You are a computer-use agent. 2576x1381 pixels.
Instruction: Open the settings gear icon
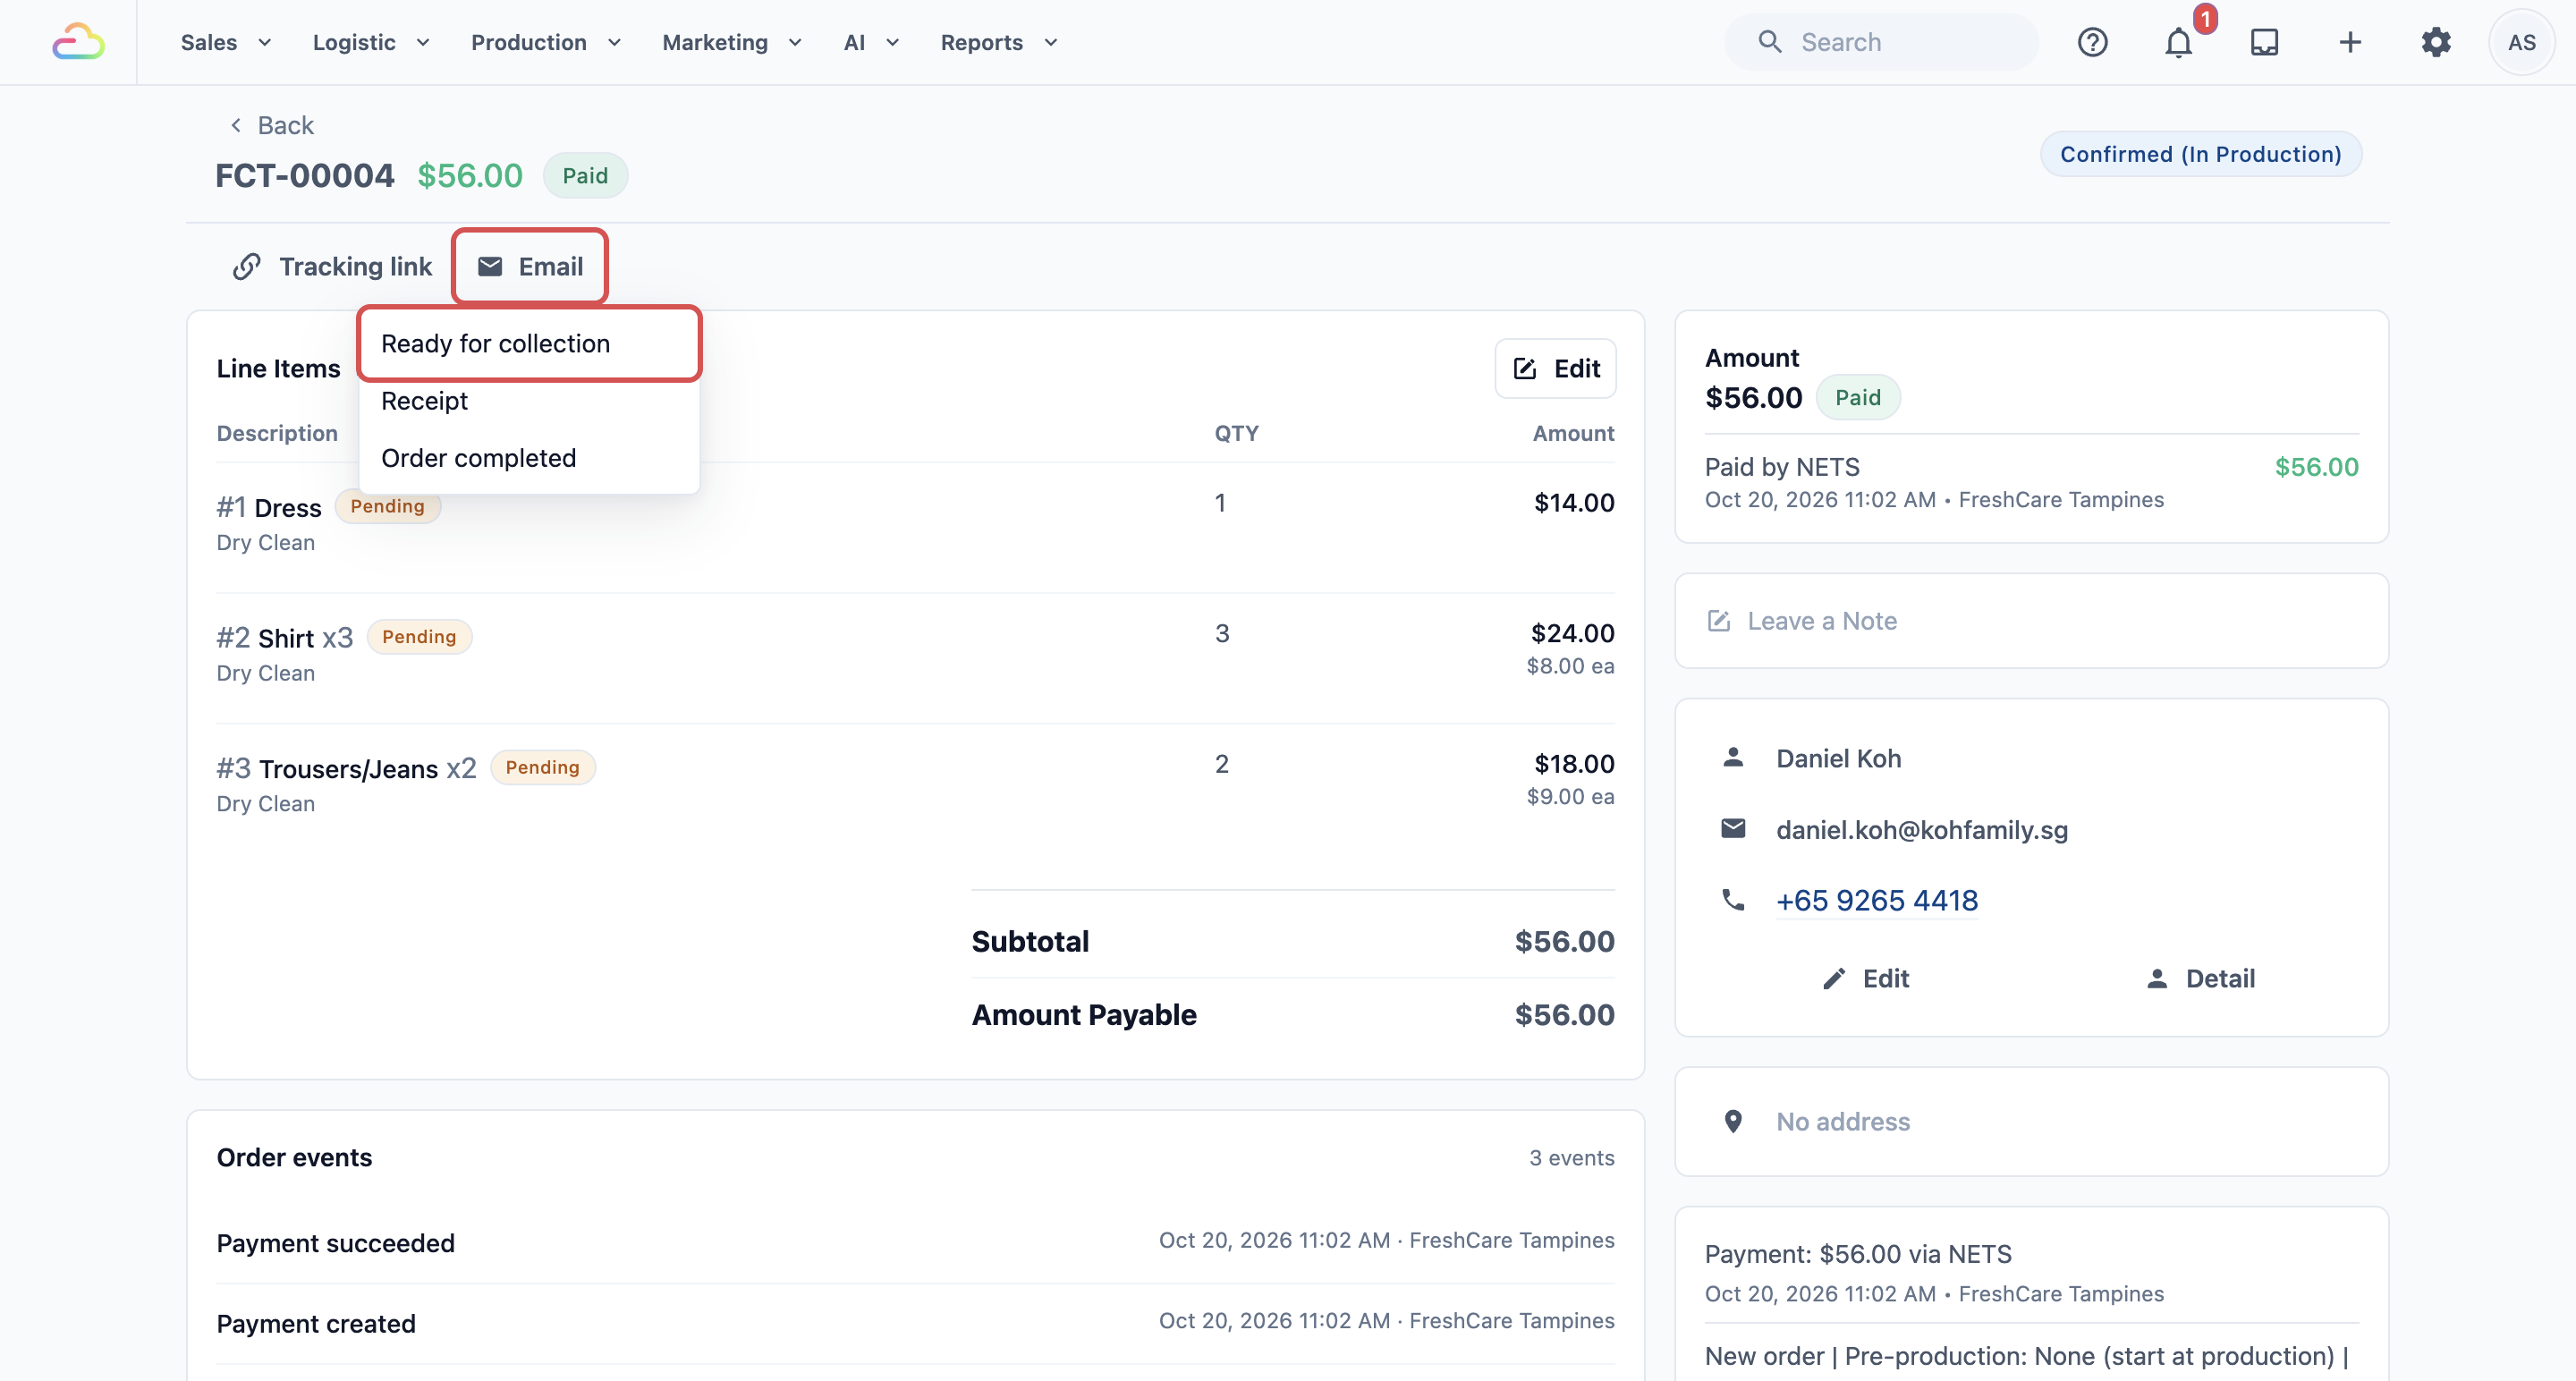(2436, 42)
